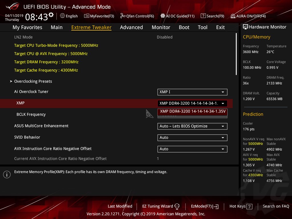292x219 pixels.
Task: Click the globe English language icon
Action: coord(62,16)
